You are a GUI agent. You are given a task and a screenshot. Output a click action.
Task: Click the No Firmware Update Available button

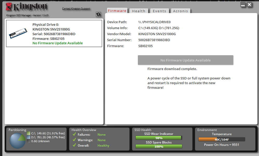185,60
